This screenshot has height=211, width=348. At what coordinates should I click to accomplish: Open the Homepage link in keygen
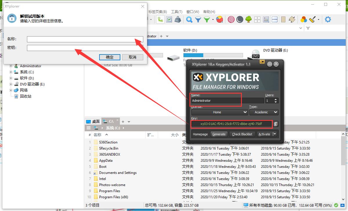200,134
